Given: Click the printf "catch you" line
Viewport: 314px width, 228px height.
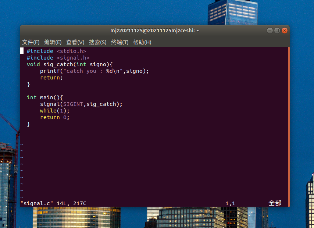Looking at the screenshot, I should click(94, 71).
